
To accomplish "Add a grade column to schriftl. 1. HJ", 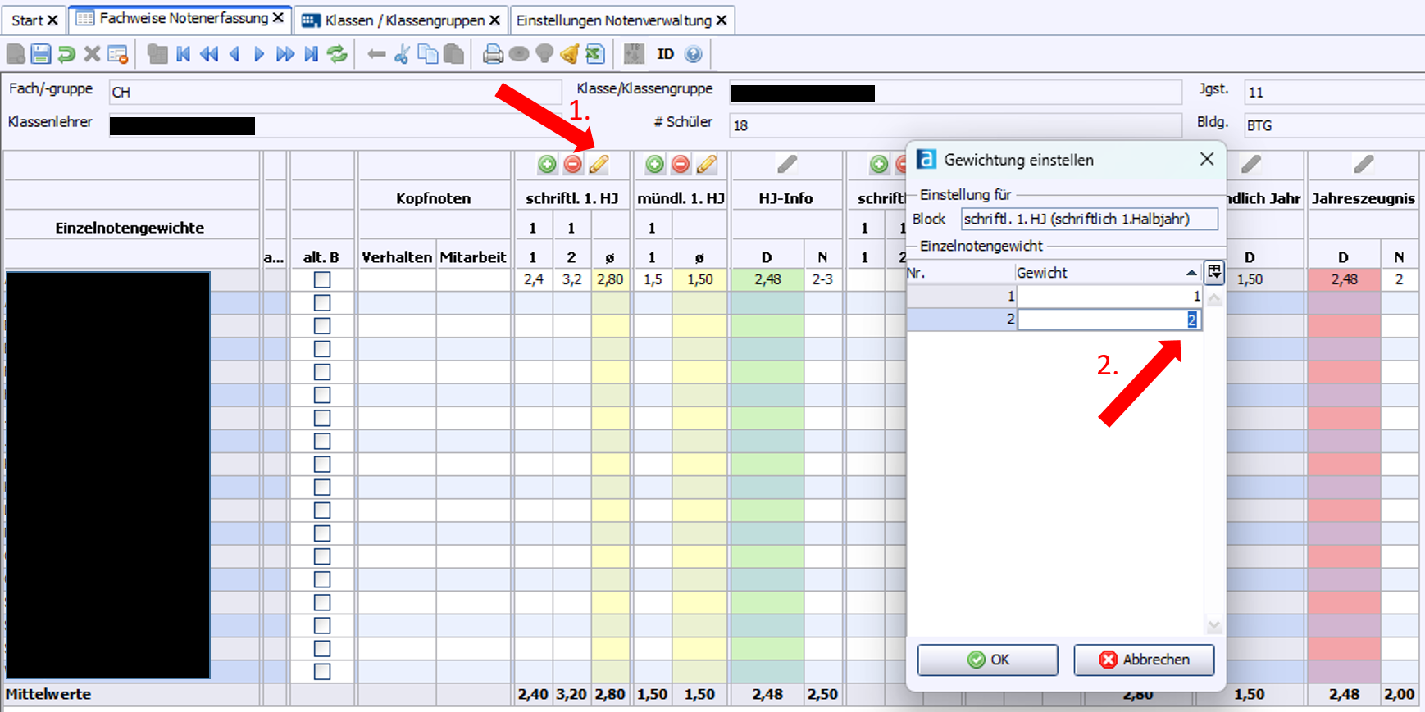I will [x=547, y=165].
